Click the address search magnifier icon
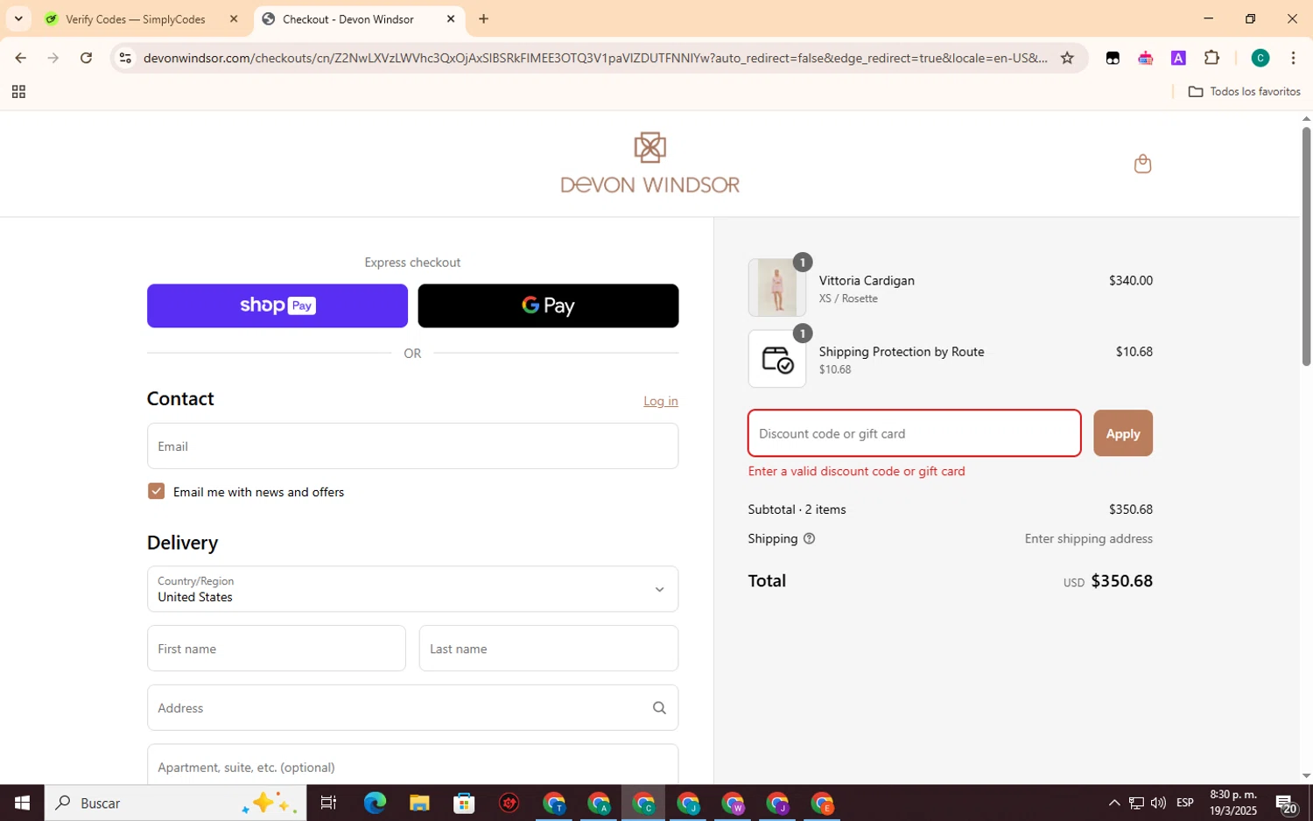The image size is (1313, 821). click(659, 708)
